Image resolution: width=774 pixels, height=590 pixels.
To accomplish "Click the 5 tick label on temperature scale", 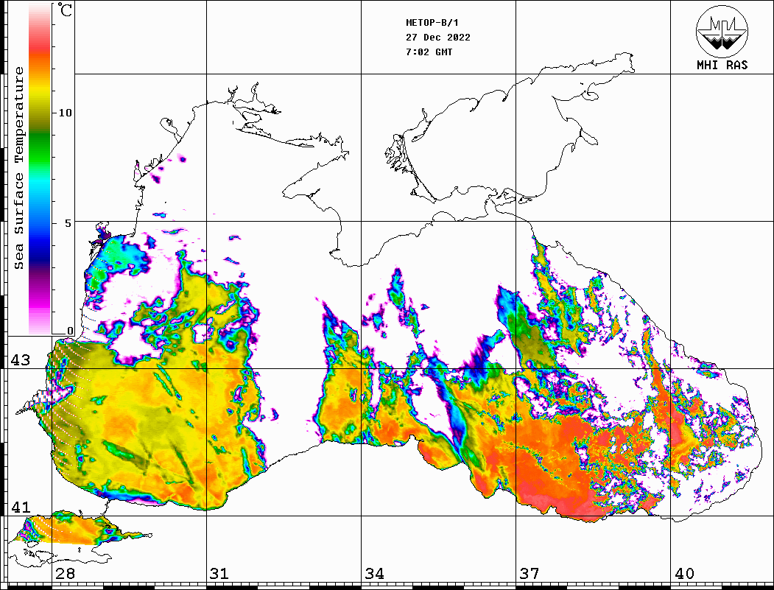I will (x=68, y=223).
